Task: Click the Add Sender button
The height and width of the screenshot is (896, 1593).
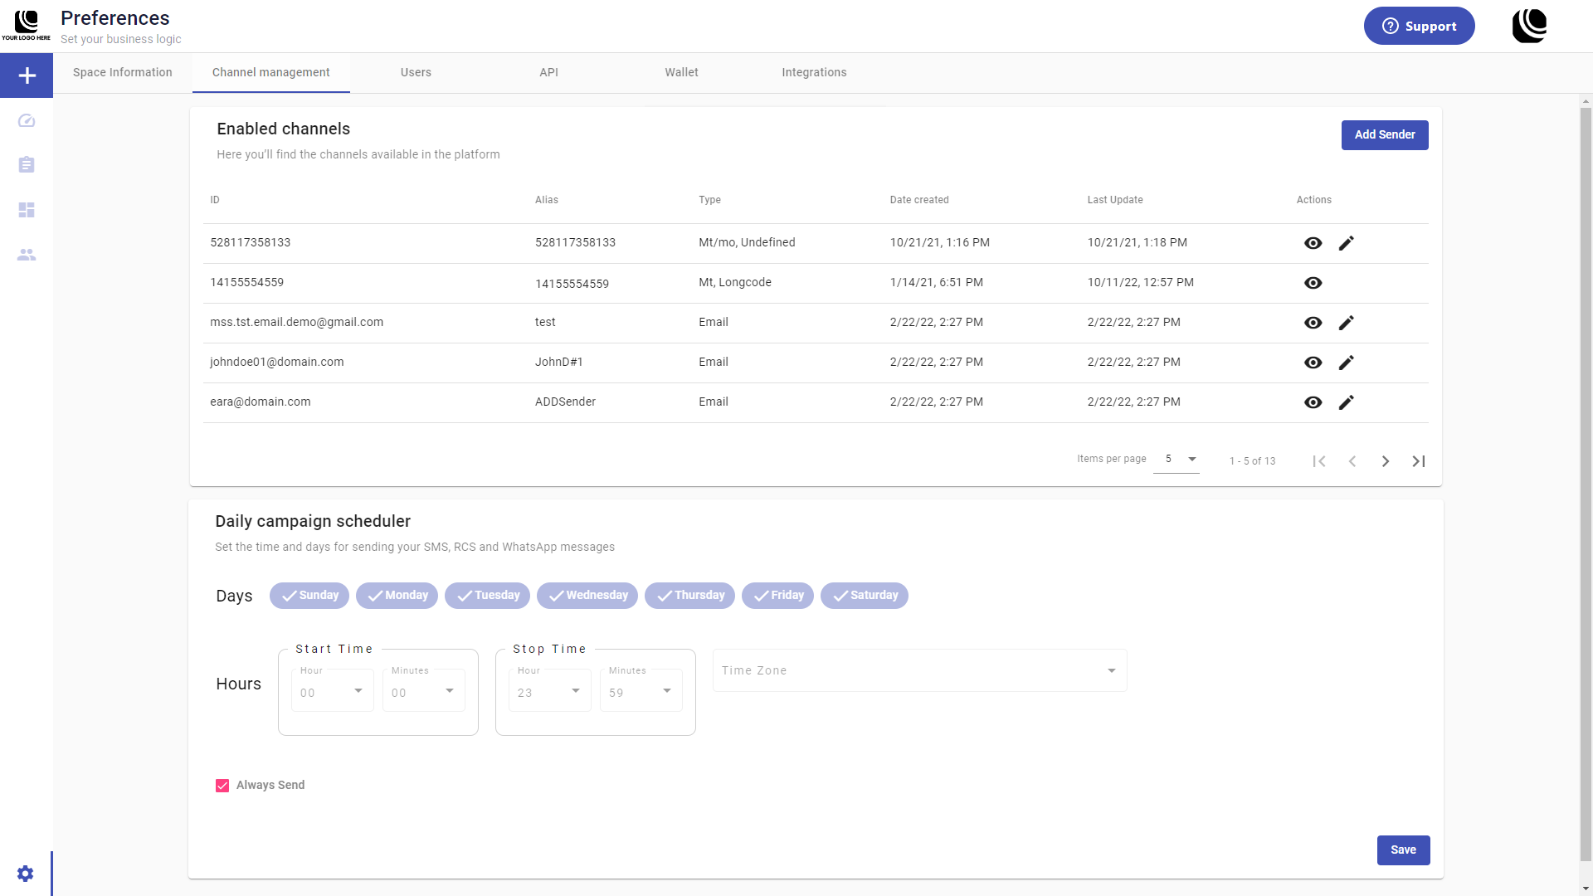Action: (1384, 135)
